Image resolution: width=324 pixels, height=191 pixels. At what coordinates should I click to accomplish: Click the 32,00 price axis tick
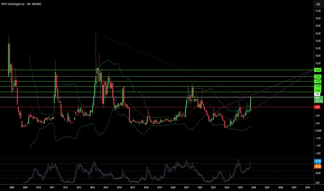click(x=318, y=11)
